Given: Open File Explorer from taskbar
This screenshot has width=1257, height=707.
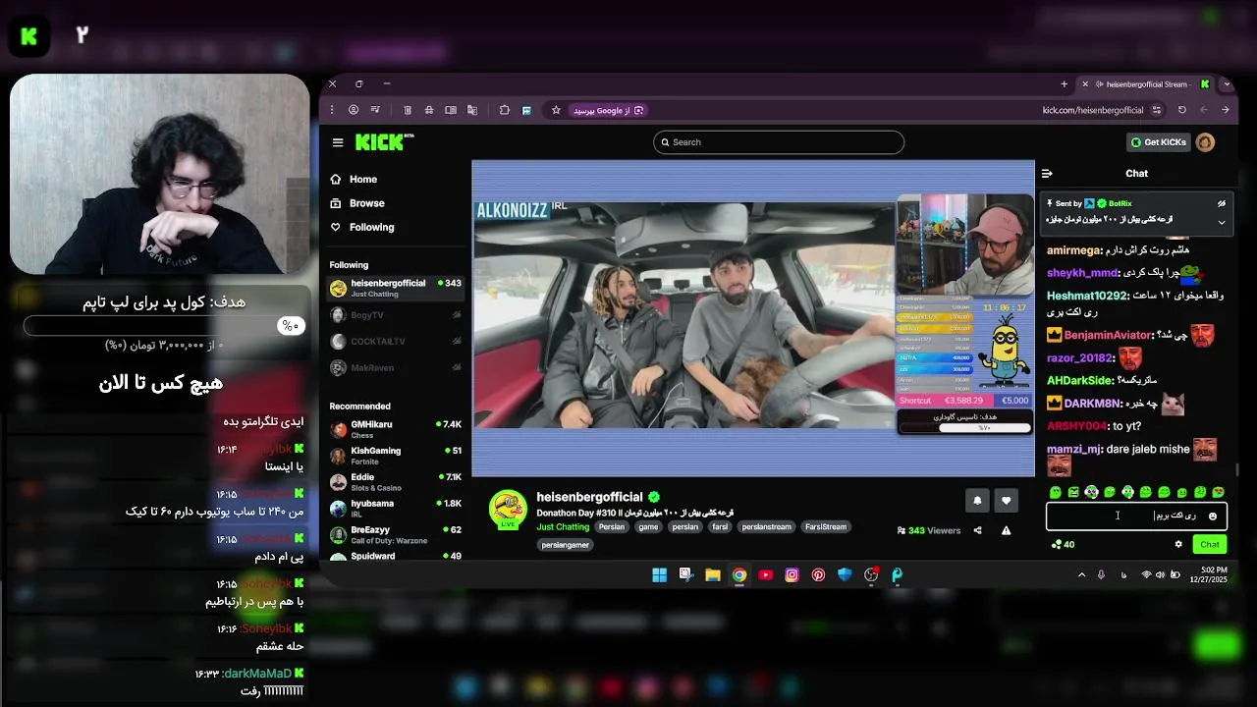Looking at the screenshot, I should coord(713,575).
